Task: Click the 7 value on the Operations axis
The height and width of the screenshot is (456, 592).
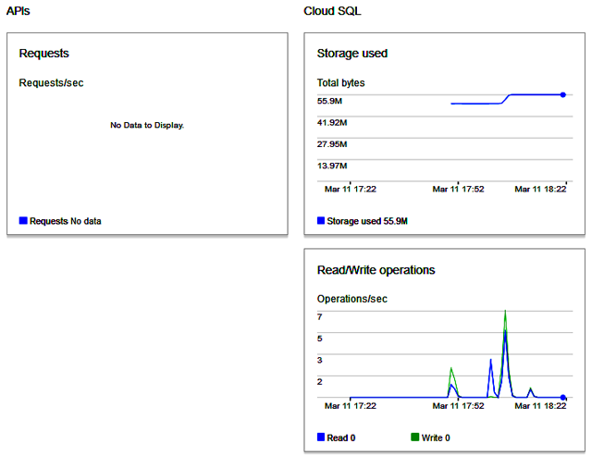Action: (x=319, y=316)
